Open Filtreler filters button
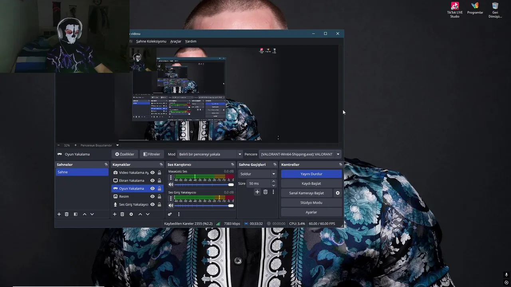Screen dimensions: 511x287 152,154
